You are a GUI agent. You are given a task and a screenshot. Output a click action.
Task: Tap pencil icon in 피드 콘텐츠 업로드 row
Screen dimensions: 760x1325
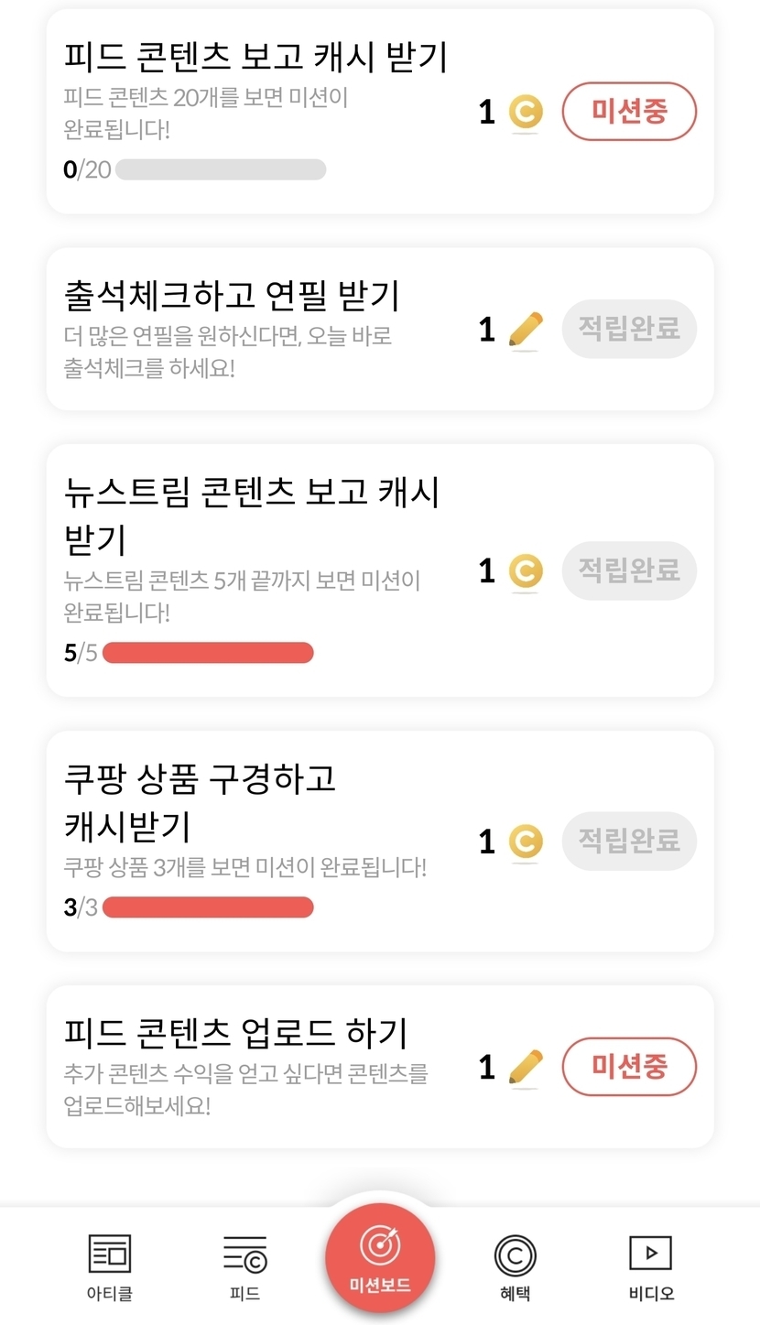point(526,1068)
